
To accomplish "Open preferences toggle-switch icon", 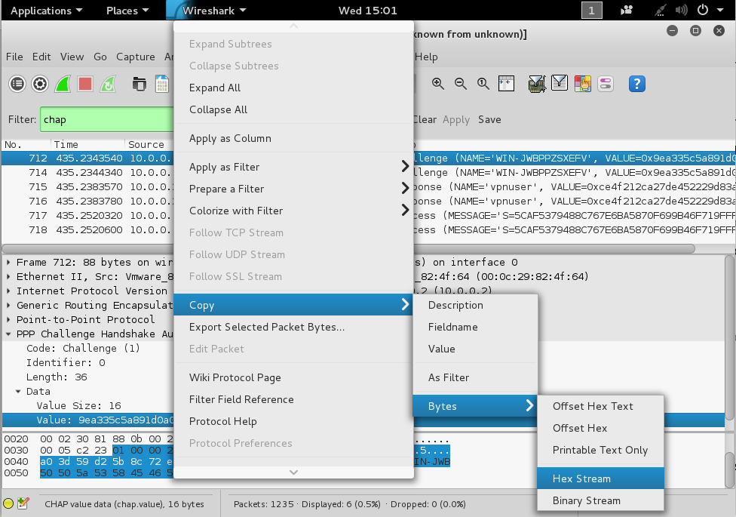I will click(606, 84).
